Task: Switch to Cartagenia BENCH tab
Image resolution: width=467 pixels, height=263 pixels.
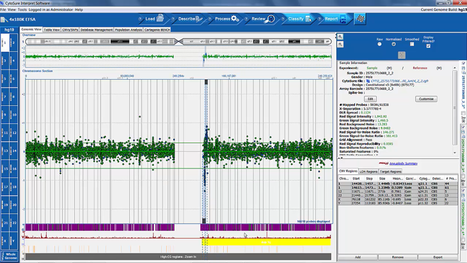Action: click(157, 30)
